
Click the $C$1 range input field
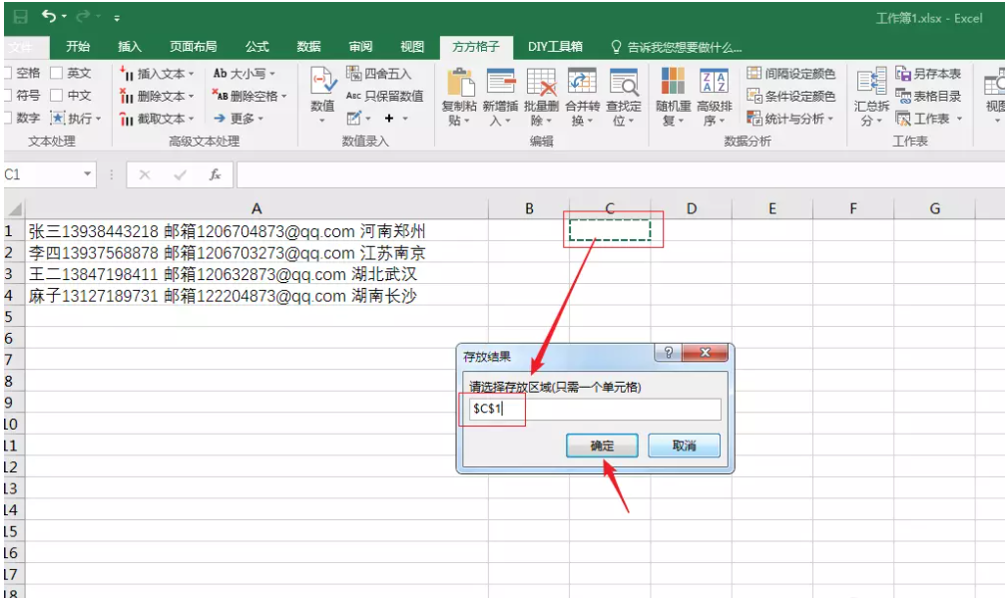pyautogui.click(x=591, y=410)
